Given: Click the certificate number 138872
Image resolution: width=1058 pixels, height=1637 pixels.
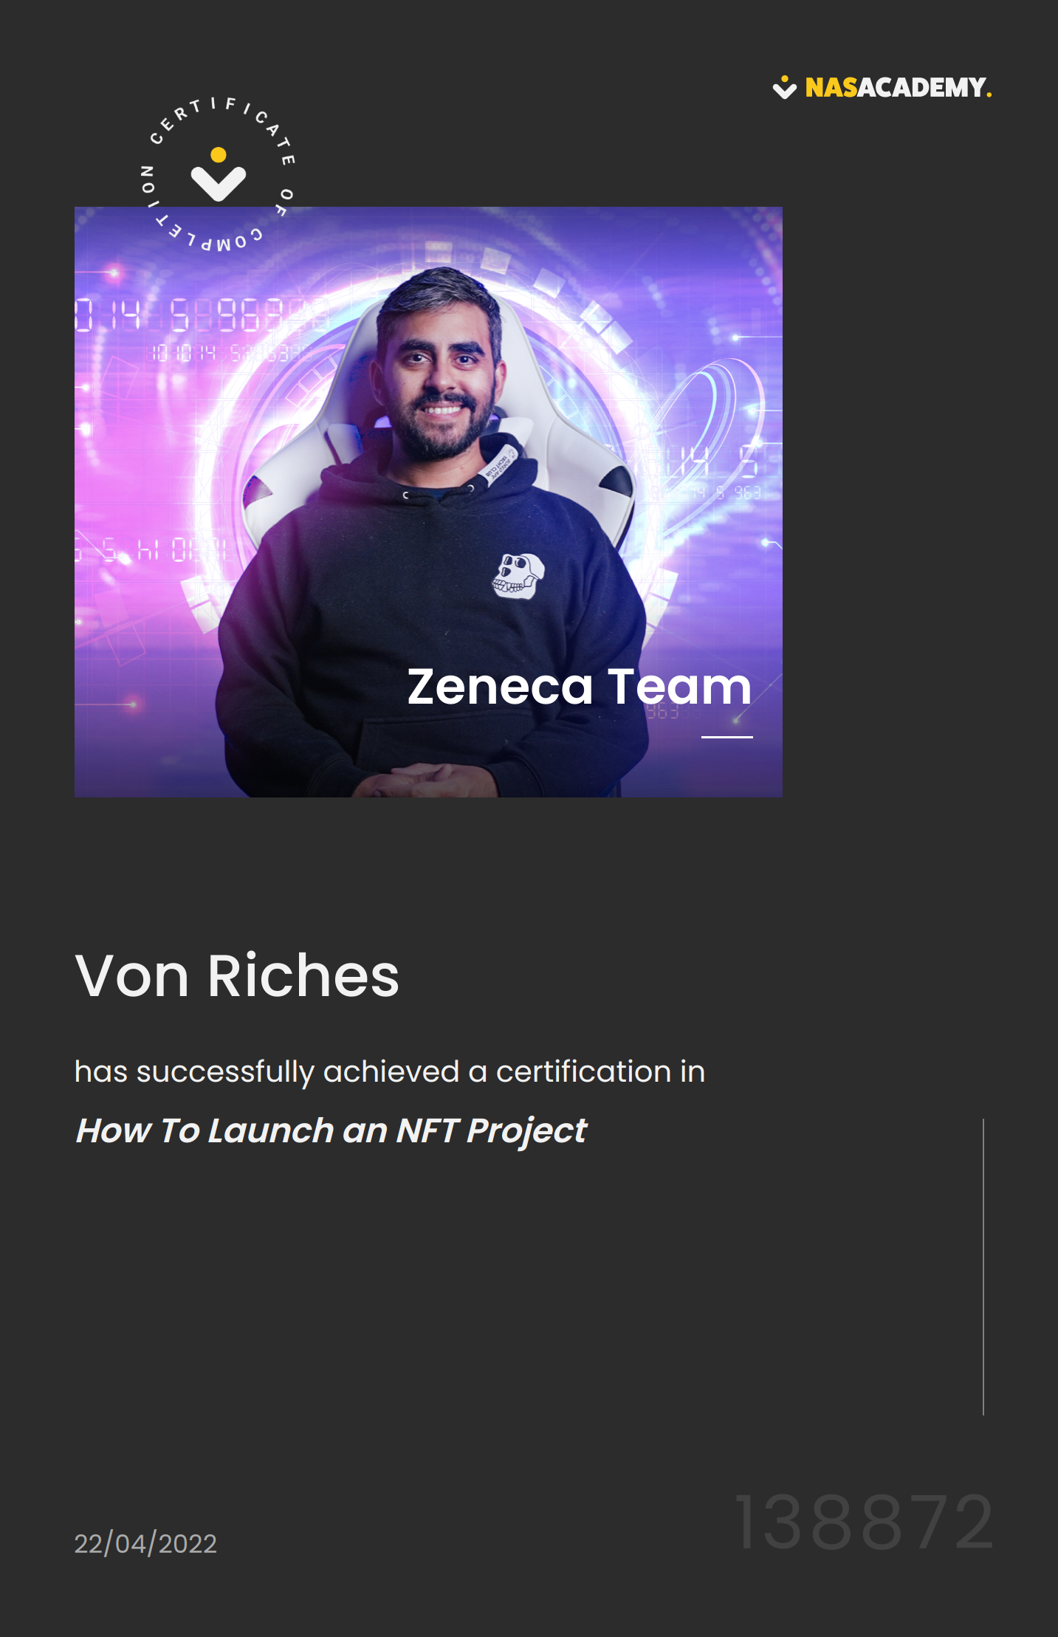Looking at the screenshot, I should (x=864, y=1523).
